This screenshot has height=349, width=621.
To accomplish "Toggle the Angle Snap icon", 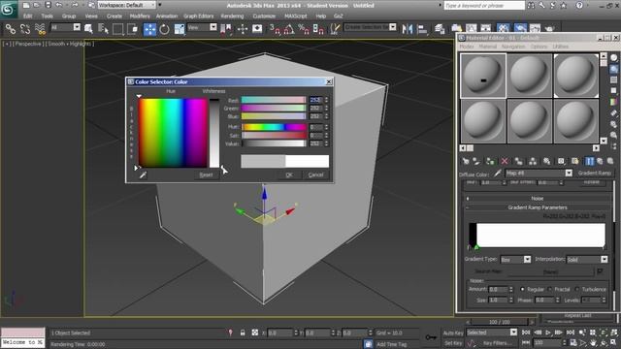I will click(289, 29).
